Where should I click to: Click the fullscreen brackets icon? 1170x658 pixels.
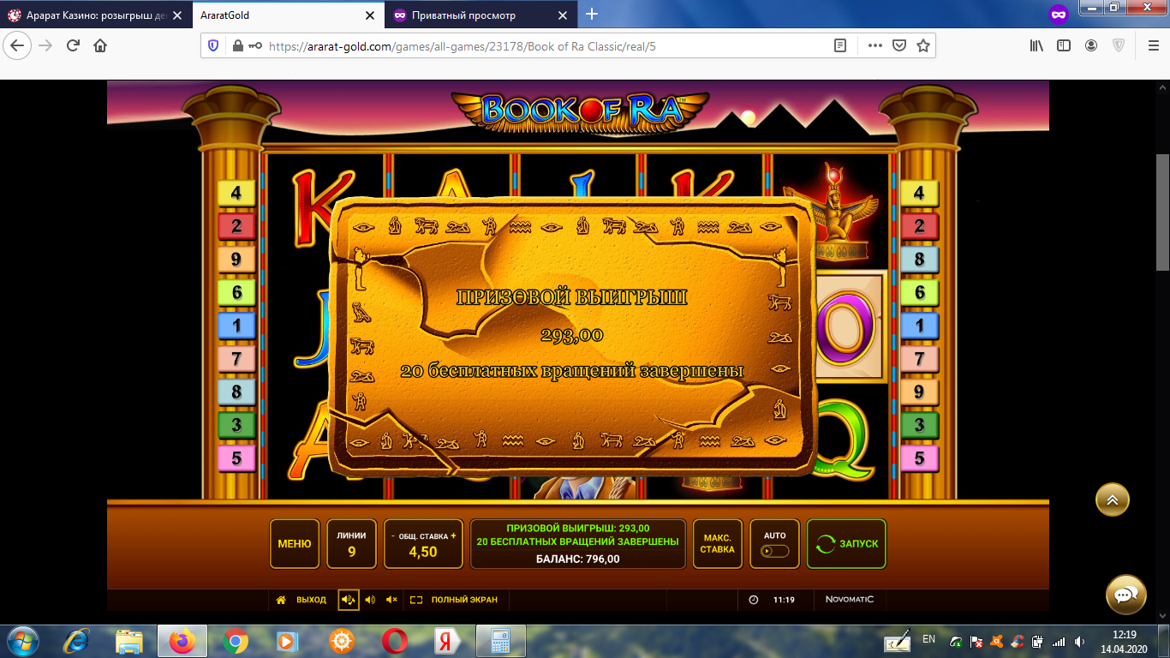(416, 600)
